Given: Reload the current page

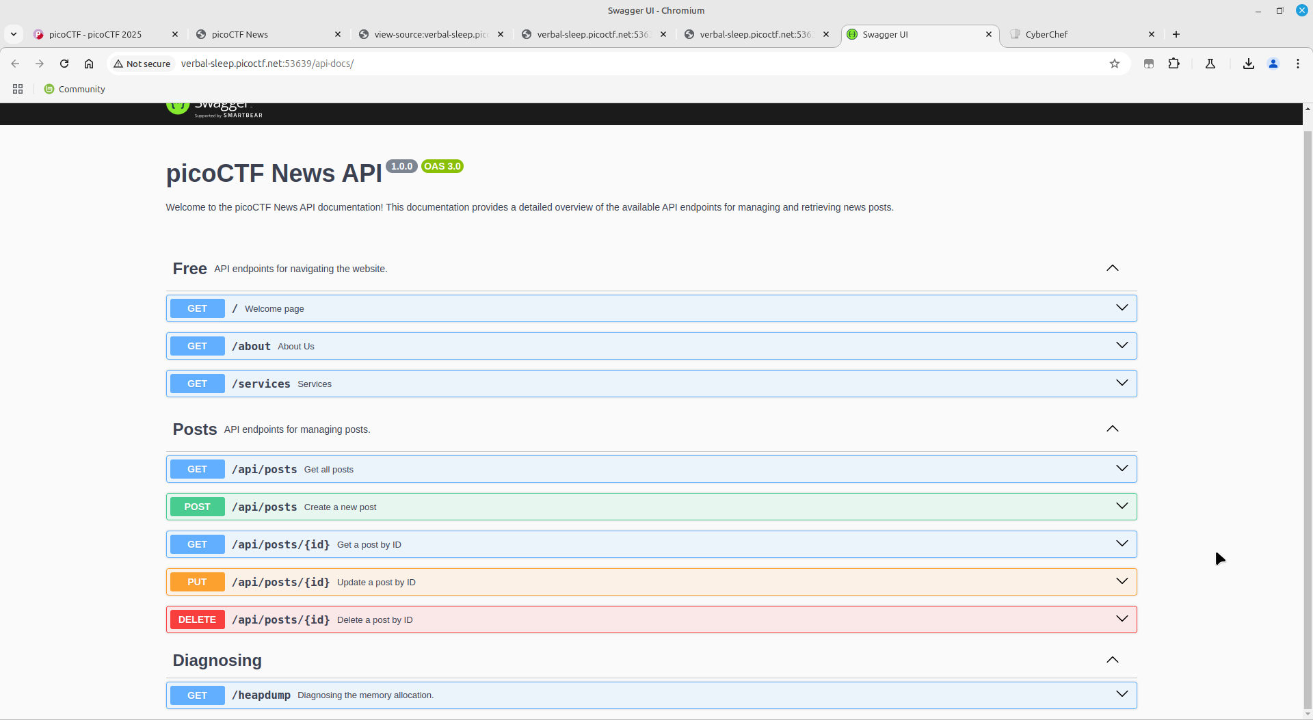Looking at the screenshot, I should pyautogui.click(x=64, y=64).
